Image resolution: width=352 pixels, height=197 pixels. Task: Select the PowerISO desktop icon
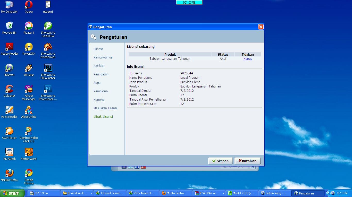tap(29, 49)
